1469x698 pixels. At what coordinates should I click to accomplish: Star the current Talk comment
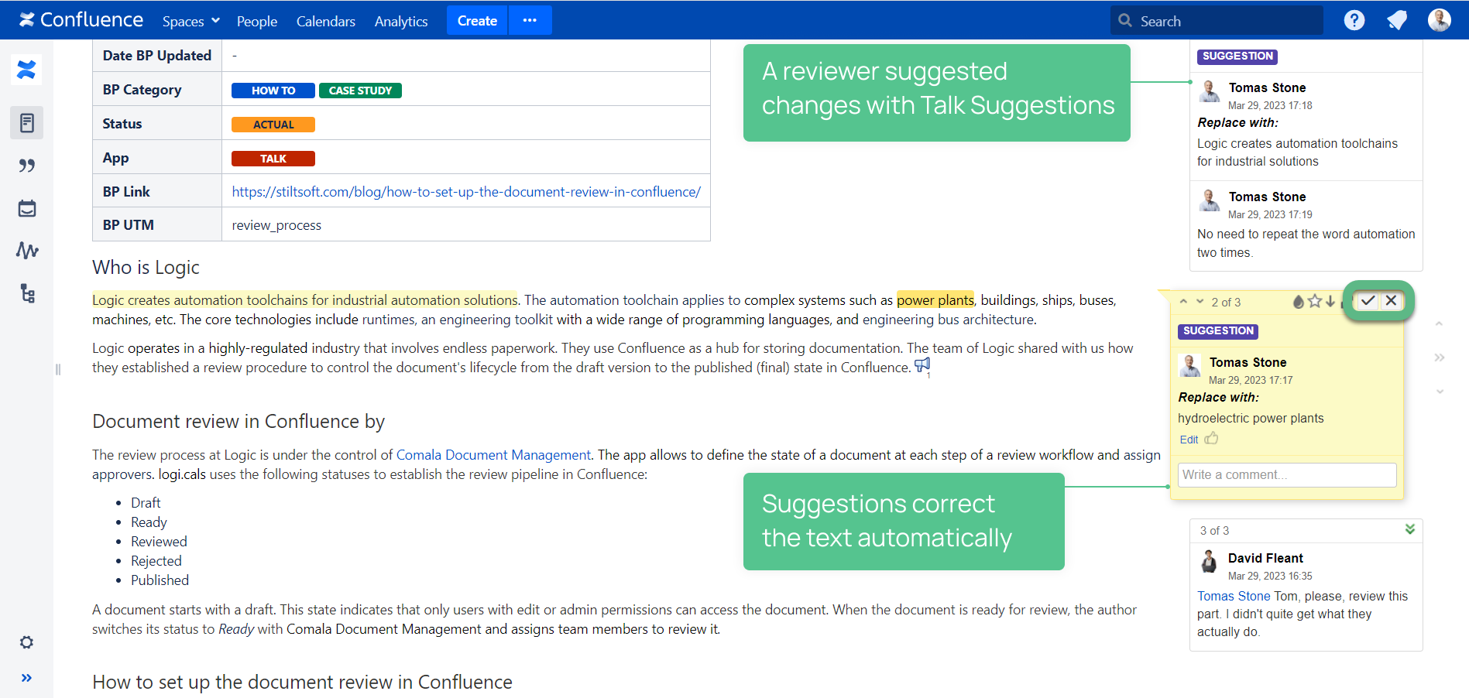click(x=1315, y=302)
